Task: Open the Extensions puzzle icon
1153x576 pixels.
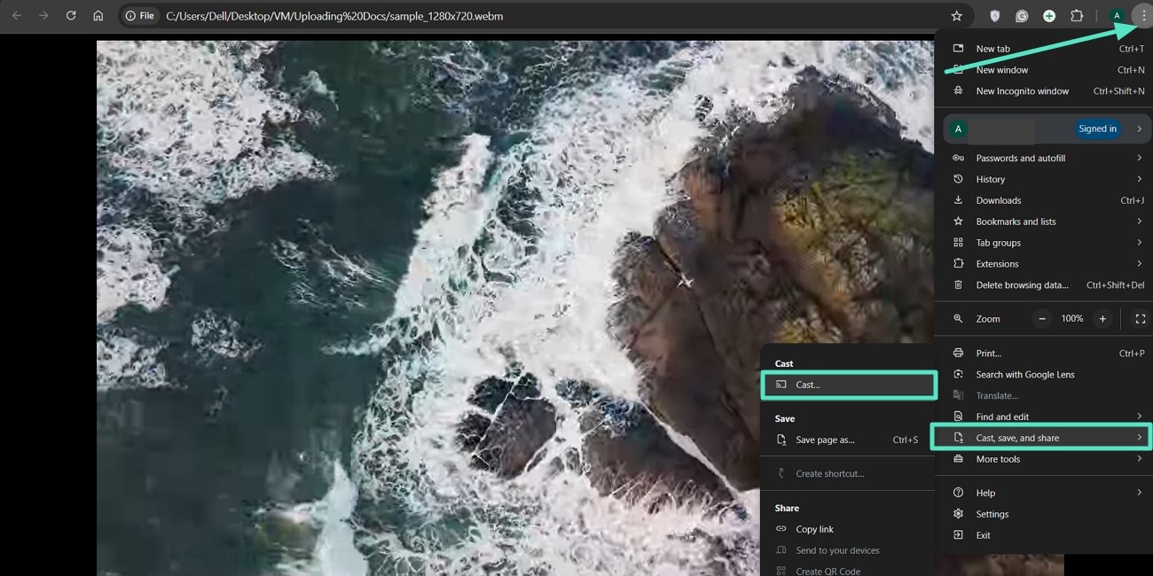Action: pyautogui.click(x=1077, y=16)
